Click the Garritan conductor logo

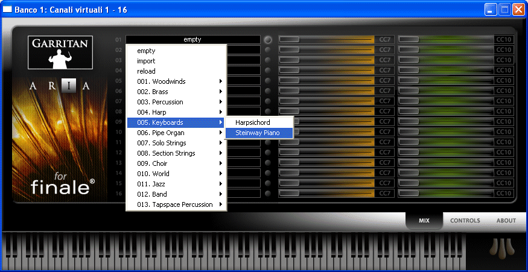59,52
